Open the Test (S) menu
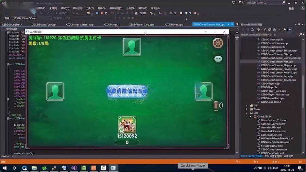306x172 pixels. click(x=101, y=8)
